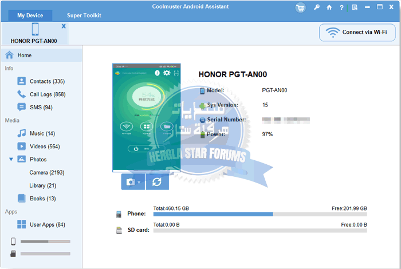Click the phone screen preview thumbnail

point(146,117)
